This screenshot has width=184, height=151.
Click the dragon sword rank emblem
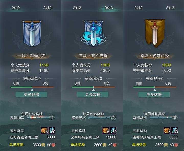point(93,33)
